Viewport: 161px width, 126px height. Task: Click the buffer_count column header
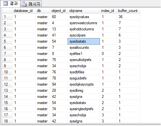click(128, 11)
